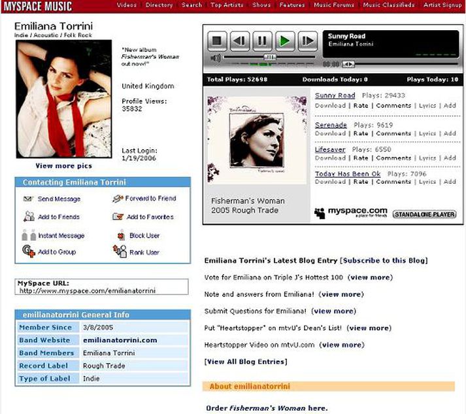466x414 pixels.
Task: Click the Forward to Friend icon
Action: 118,198
